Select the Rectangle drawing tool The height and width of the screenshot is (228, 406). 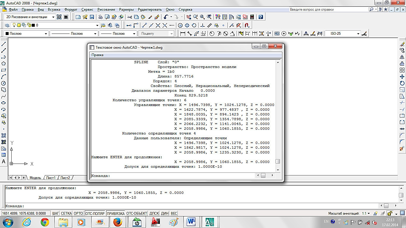[x=4, y=70]
